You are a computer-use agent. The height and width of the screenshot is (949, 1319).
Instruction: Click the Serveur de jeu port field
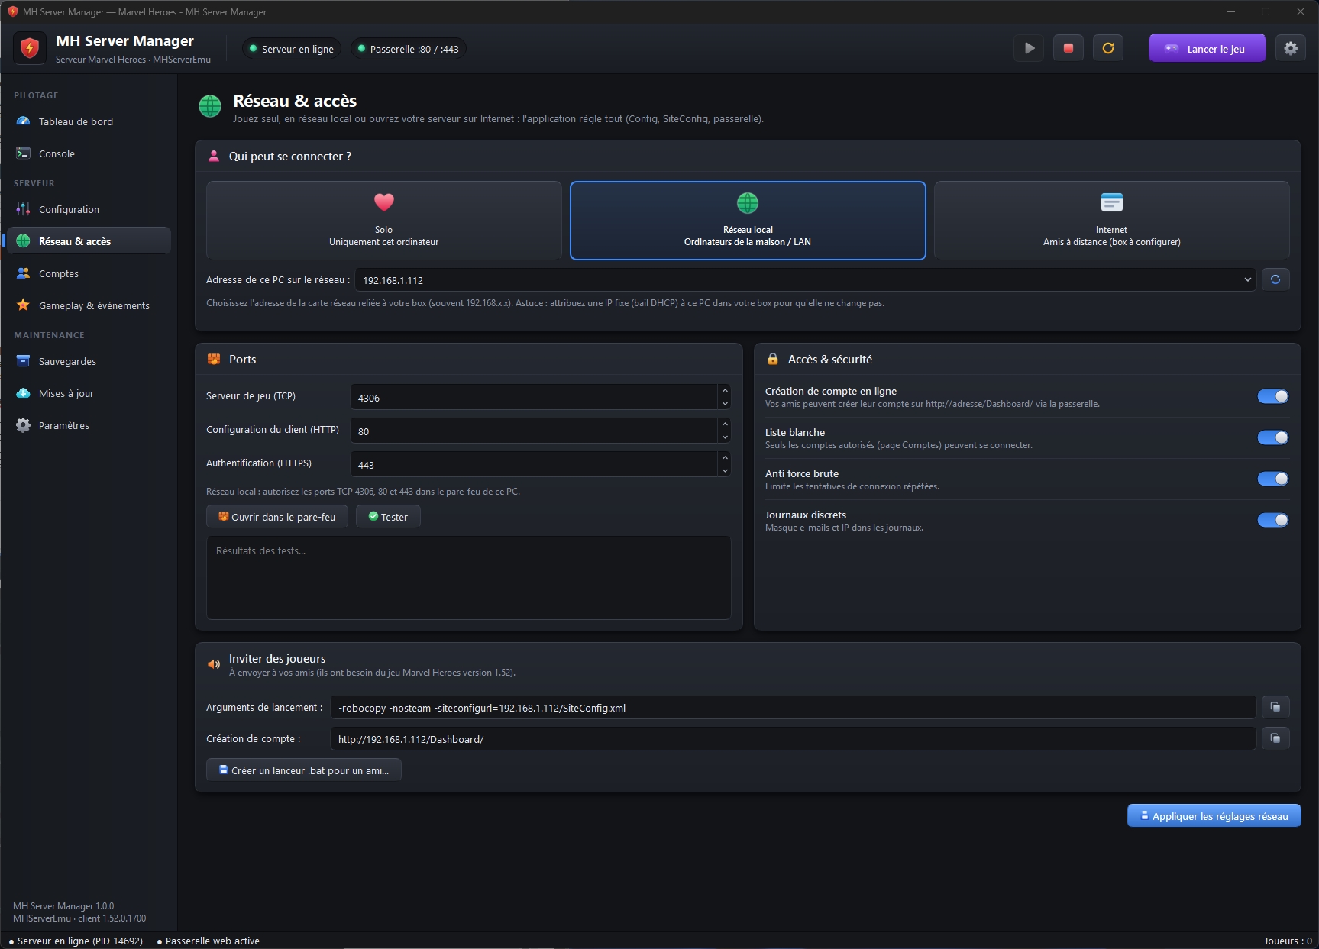coord(534,397)
